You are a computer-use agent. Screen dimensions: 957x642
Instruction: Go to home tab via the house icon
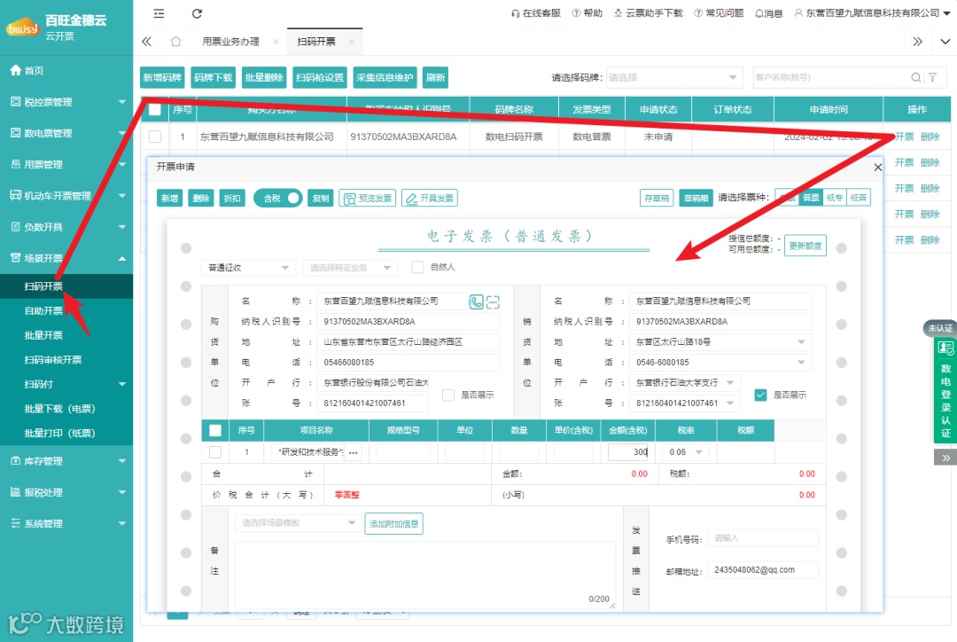coord(175,42)
